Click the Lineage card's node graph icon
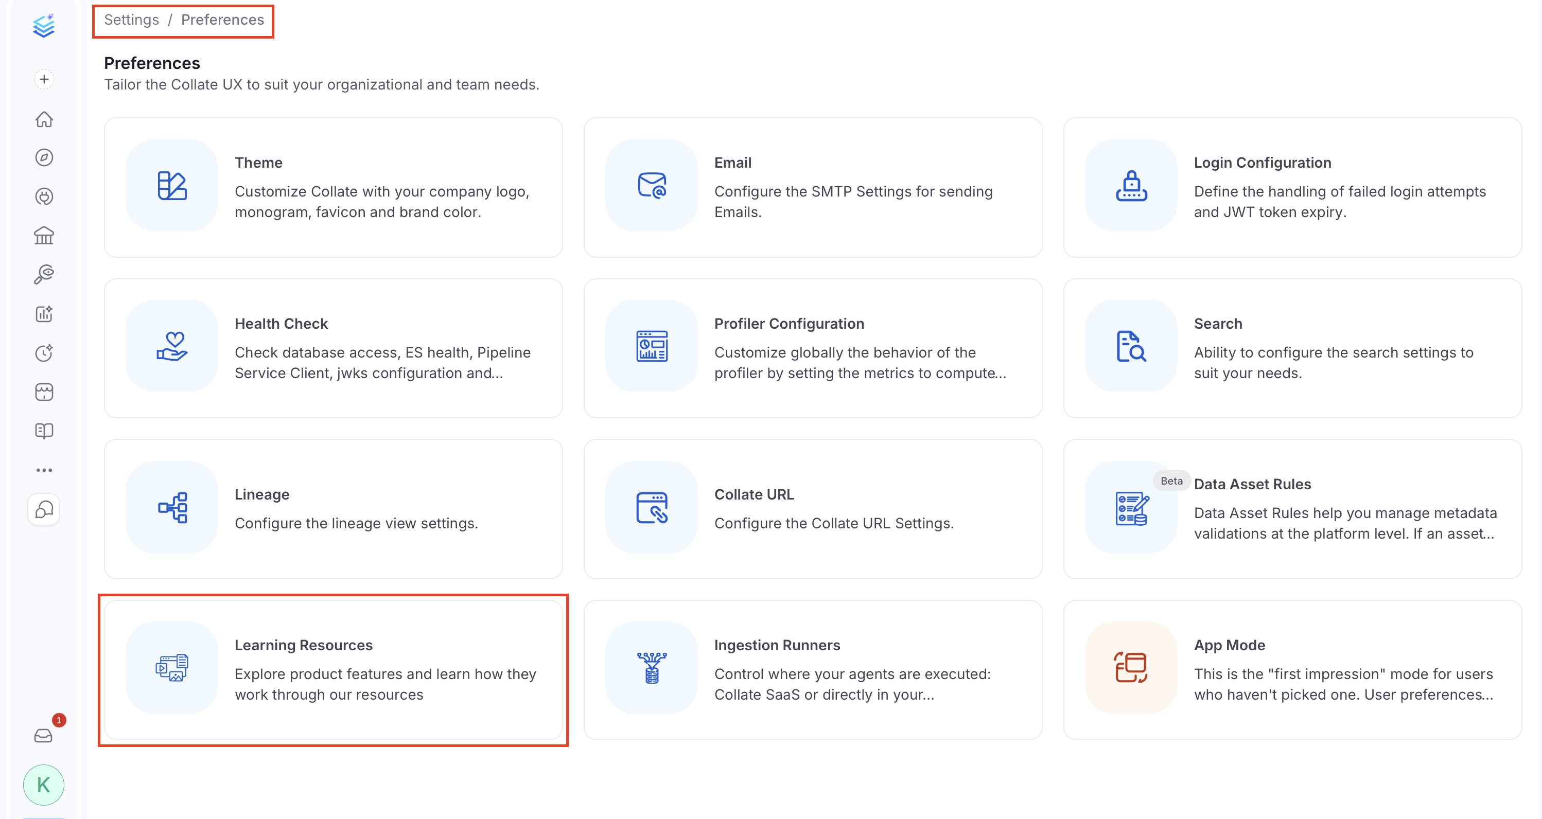 coord(172,507)
